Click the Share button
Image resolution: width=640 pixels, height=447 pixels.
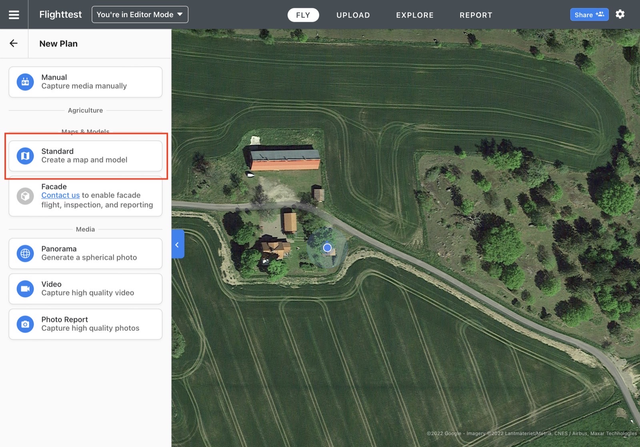[x=589, y=15]
